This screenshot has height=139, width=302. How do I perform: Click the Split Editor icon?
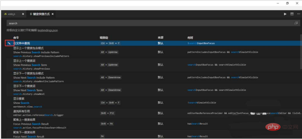pos(292,14)
